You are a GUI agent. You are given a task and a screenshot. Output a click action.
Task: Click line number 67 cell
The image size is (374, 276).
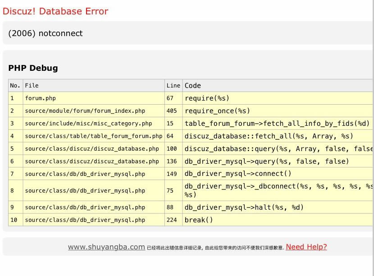pyautogui.click(x=173, y=98)
